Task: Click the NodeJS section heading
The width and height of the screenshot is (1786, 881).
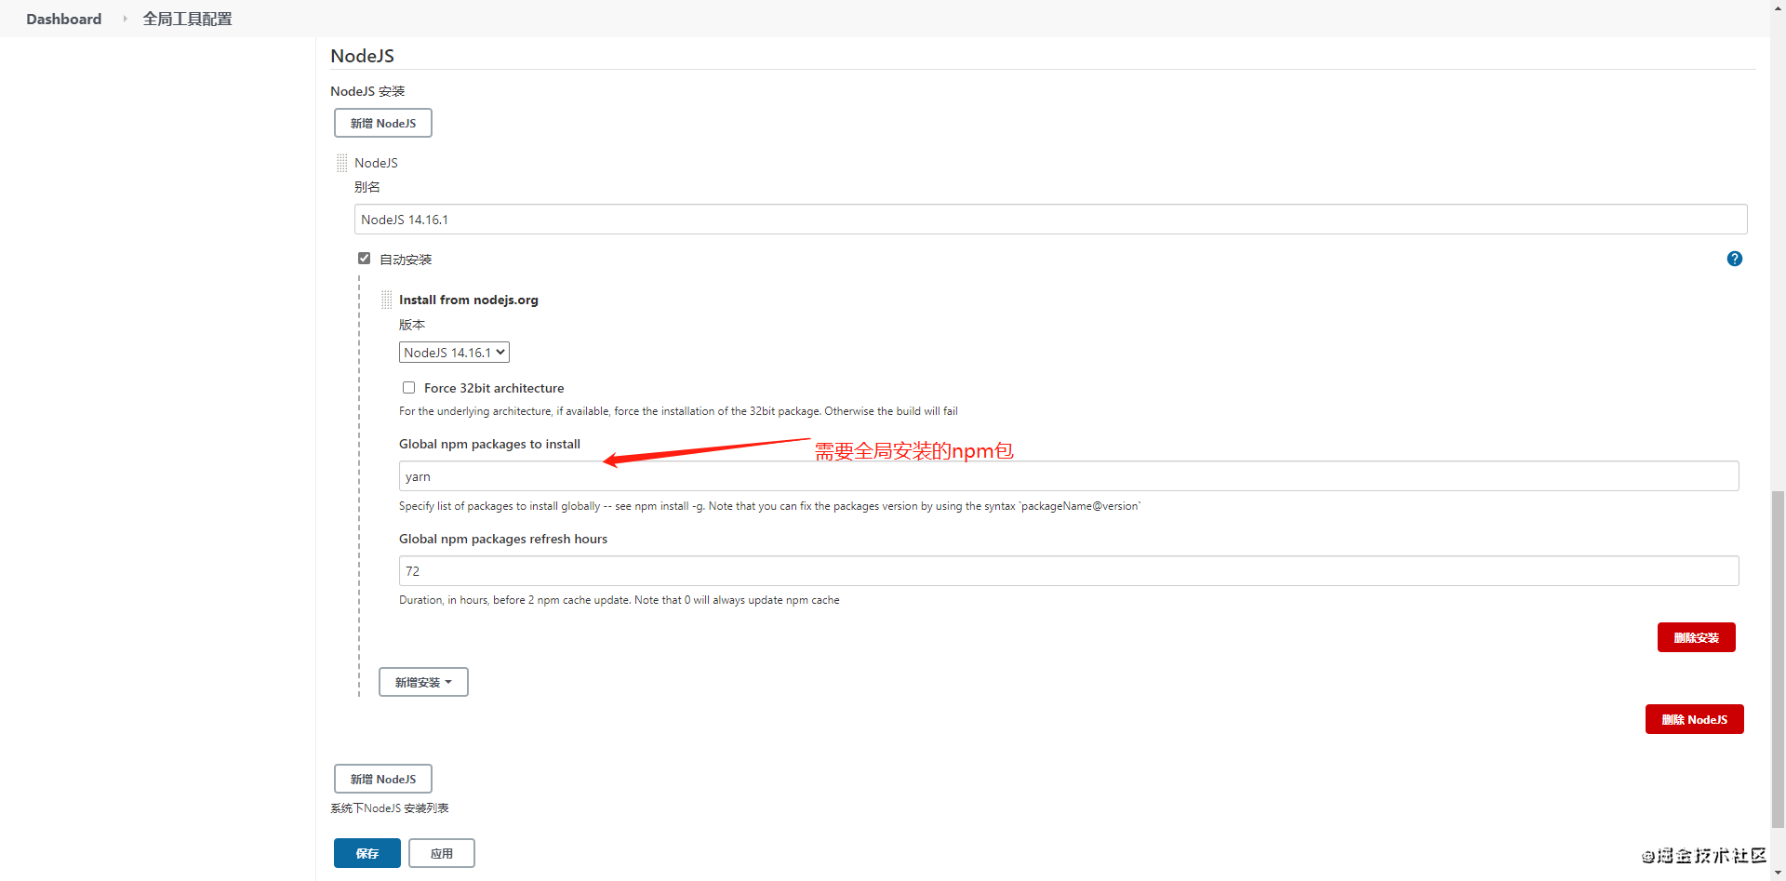Action: (x=362, y=56)
